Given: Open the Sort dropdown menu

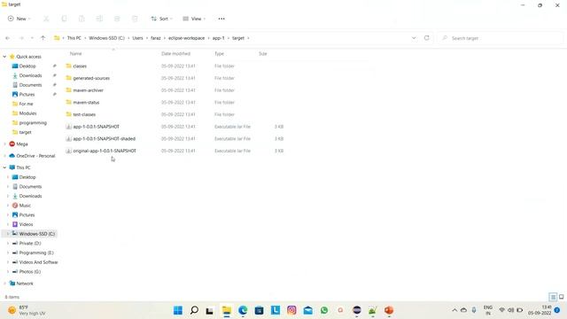Looking at the screenshot, I should [161, 19].
